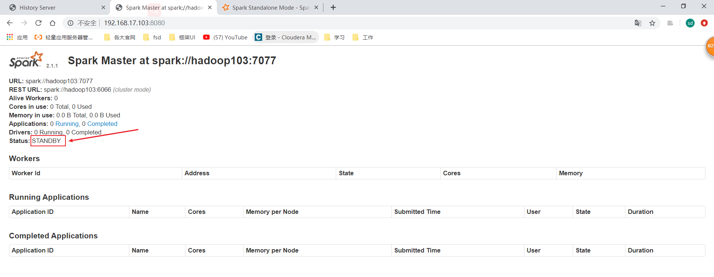Open the 工作 bookmark folder

(x=363, y=37)
